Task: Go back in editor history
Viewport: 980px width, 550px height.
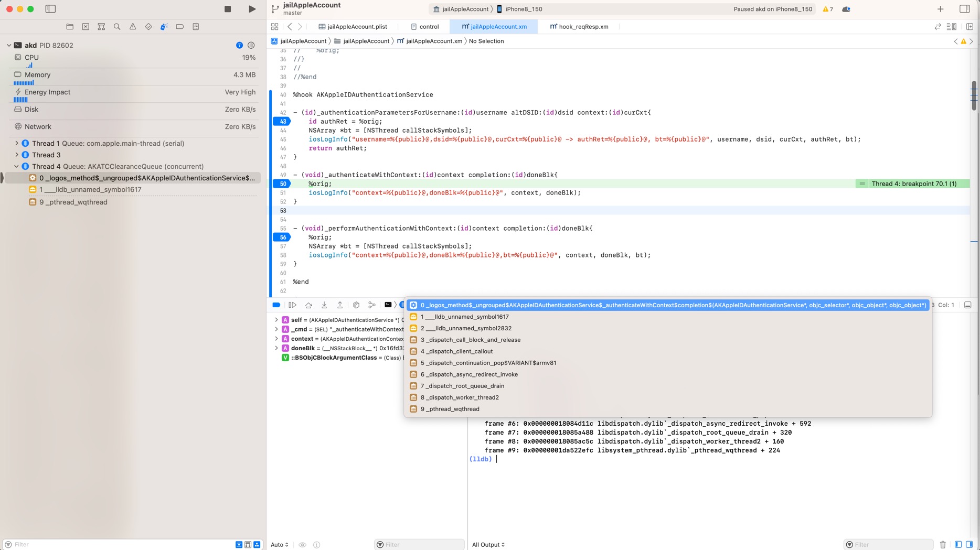Action: click(x=290, y=27)
